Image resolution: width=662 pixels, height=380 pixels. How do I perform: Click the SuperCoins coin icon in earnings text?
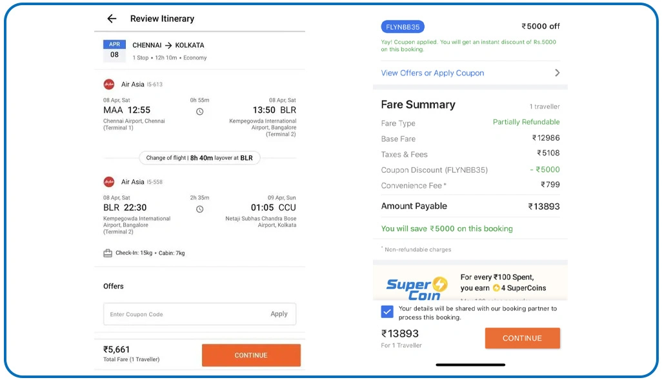point(496,288)
